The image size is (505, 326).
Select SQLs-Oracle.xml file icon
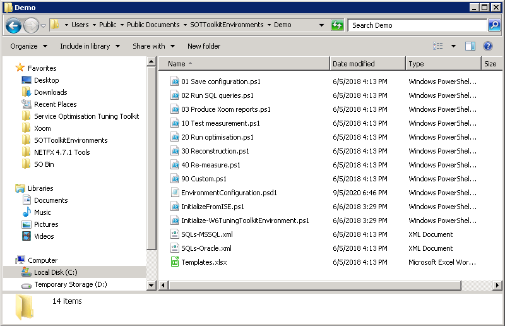(175, 248)
